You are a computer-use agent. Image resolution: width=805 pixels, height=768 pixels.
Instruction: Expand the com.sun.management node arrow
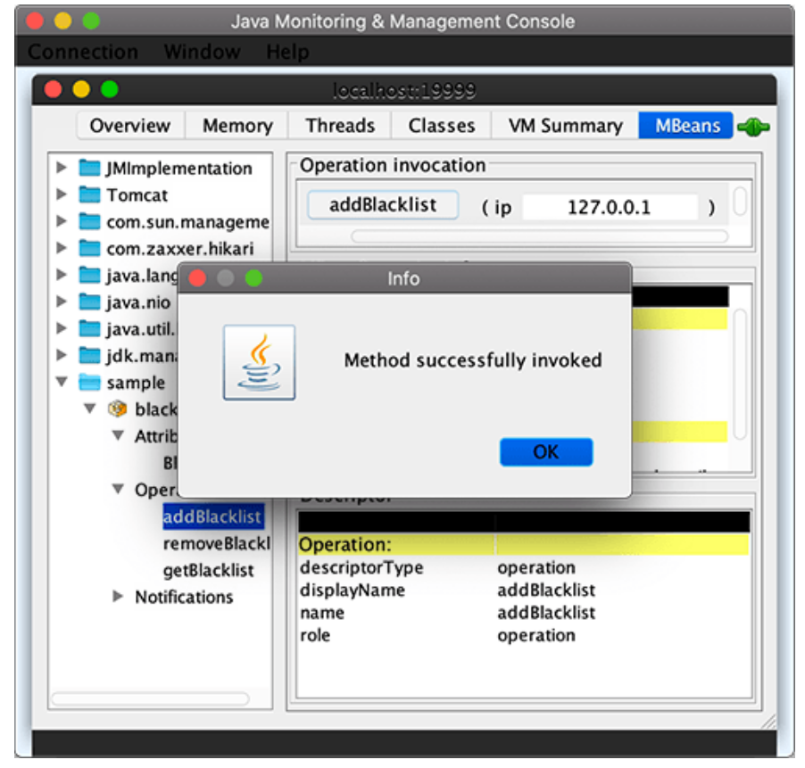click(x=62, y=220)
